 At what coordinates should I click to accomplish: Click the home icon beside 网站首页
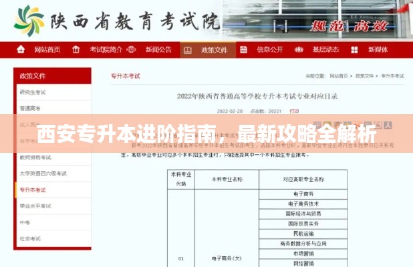[x=21, y=50]
